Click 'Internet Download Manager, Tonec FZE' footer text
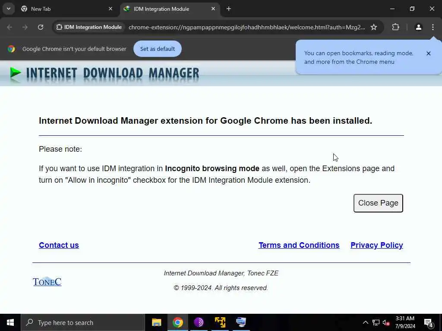 pos(221,273)
